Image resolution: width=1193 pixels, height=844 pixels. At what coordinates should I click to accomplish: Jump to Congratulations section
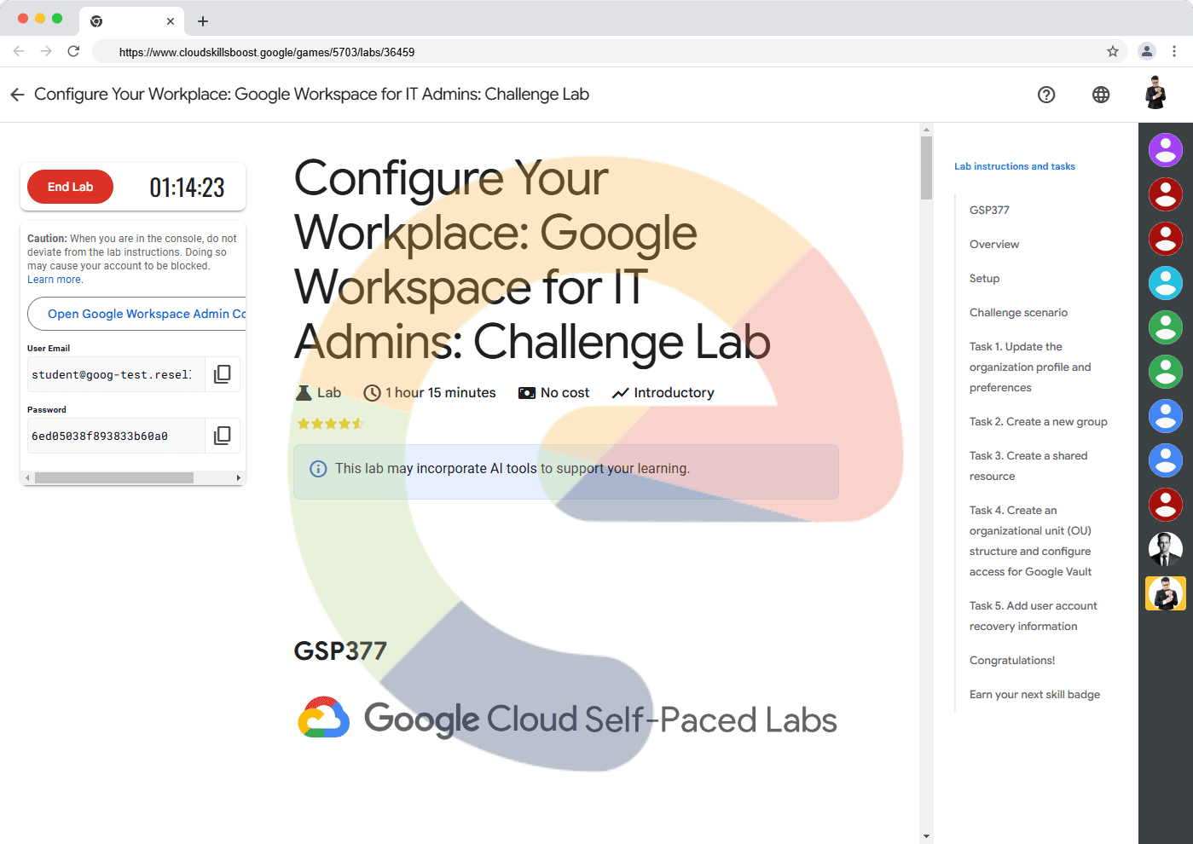click(1012, 660)
